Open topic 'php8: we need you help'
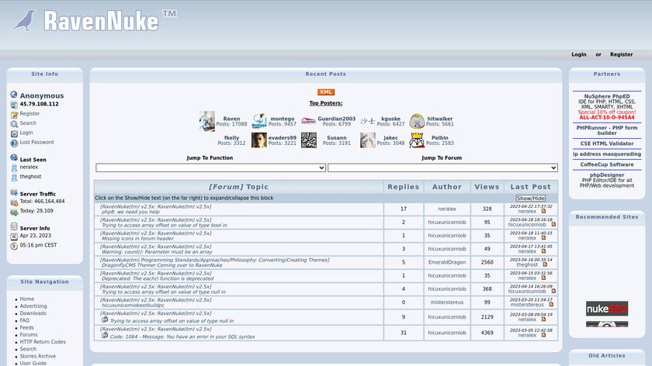This screenshot has height=366, width=652. [x=130, y=212]
